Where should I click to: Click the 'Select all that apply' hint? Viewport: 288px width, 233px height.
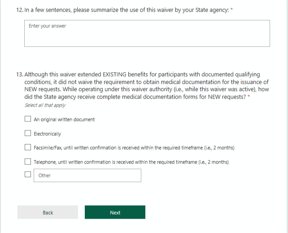[x=45, y=105]
